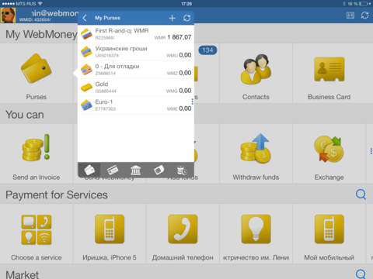Screen dimensions: 373x279
Task: Tap the Send an Invoice coins icon
Action: coord(36,147)
